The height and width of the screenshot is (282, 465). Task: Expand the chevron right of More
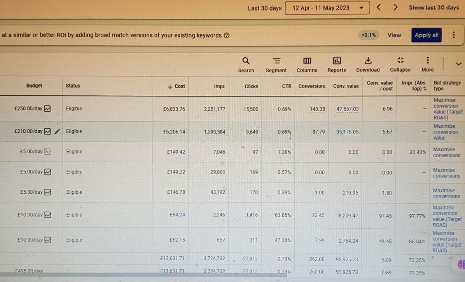click(458, 64)
